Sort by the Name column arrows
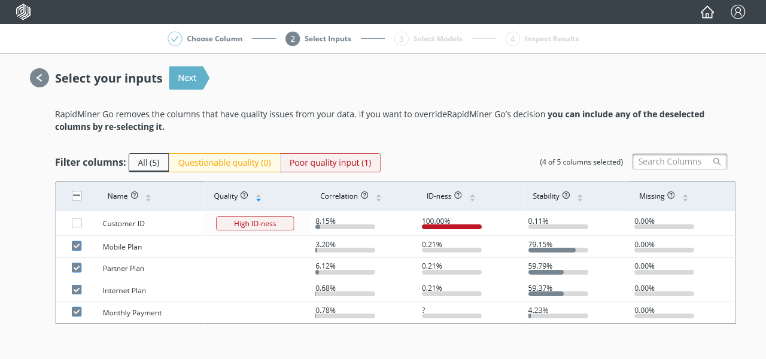The height and width of the screenshot is (359, 766). 148,197
